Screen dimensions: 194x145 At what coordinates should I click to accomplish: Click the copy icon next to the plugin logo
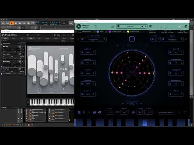[96, 27]
